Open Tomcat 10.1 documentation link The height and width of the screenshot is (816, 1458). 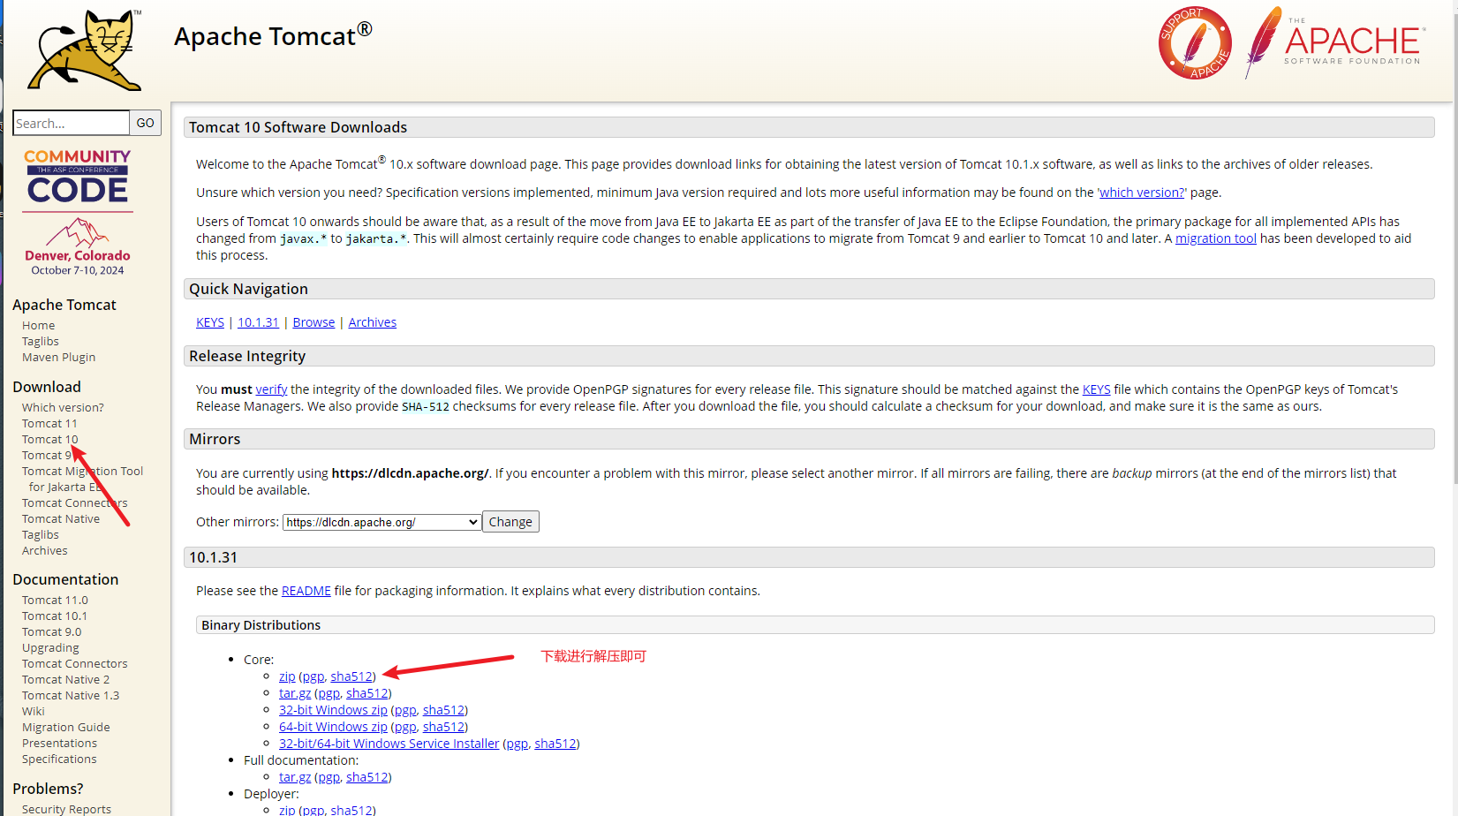[55, 616]
